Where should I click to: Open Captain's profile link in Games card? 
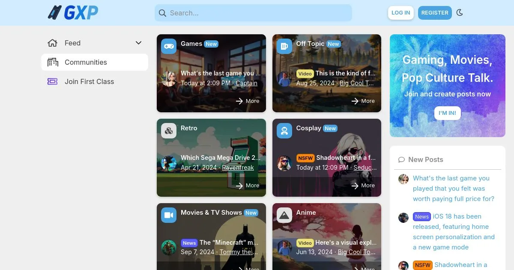[246, 83]
